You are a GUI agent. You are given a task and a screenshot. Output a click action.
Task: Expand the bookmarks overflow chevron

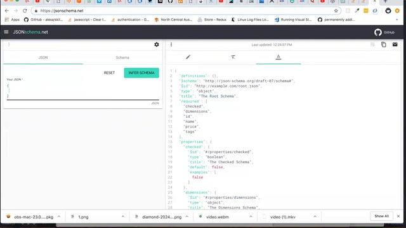[x=397, y=20]
